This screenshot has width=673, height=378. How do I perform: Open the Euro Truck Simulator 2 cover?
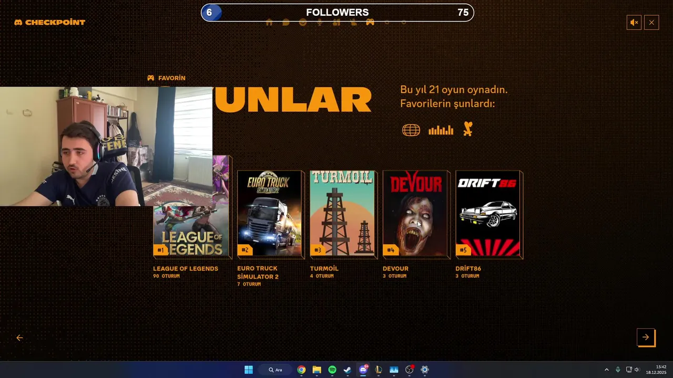(269, 214)
